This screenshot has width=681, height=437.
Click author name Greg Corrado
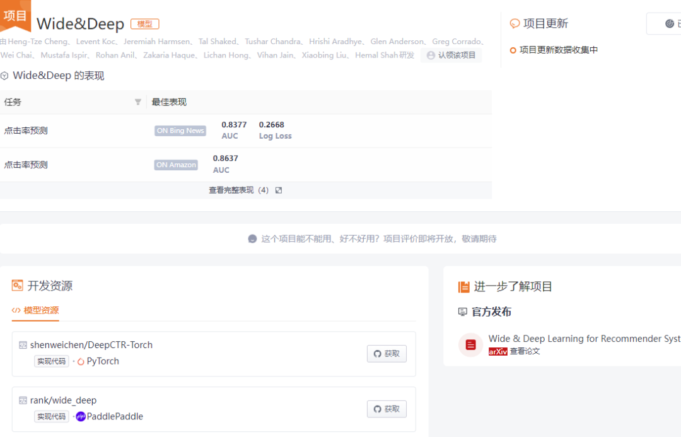[456, 42]
